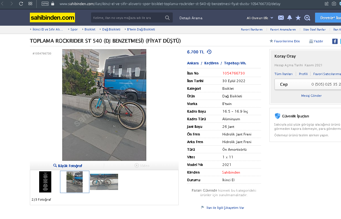Click the magnifier search icon
The image size is (341, 219).
point(167,18)
